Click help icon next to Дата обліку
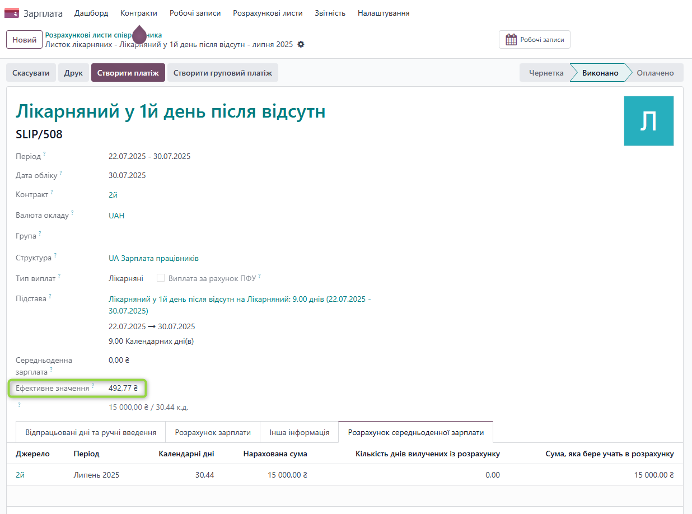 click(61, 173)
